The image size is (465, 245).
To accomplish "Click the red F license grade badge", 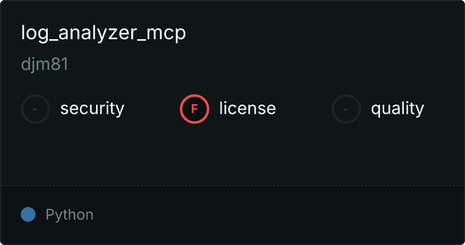I will click(x=194, y=109).
